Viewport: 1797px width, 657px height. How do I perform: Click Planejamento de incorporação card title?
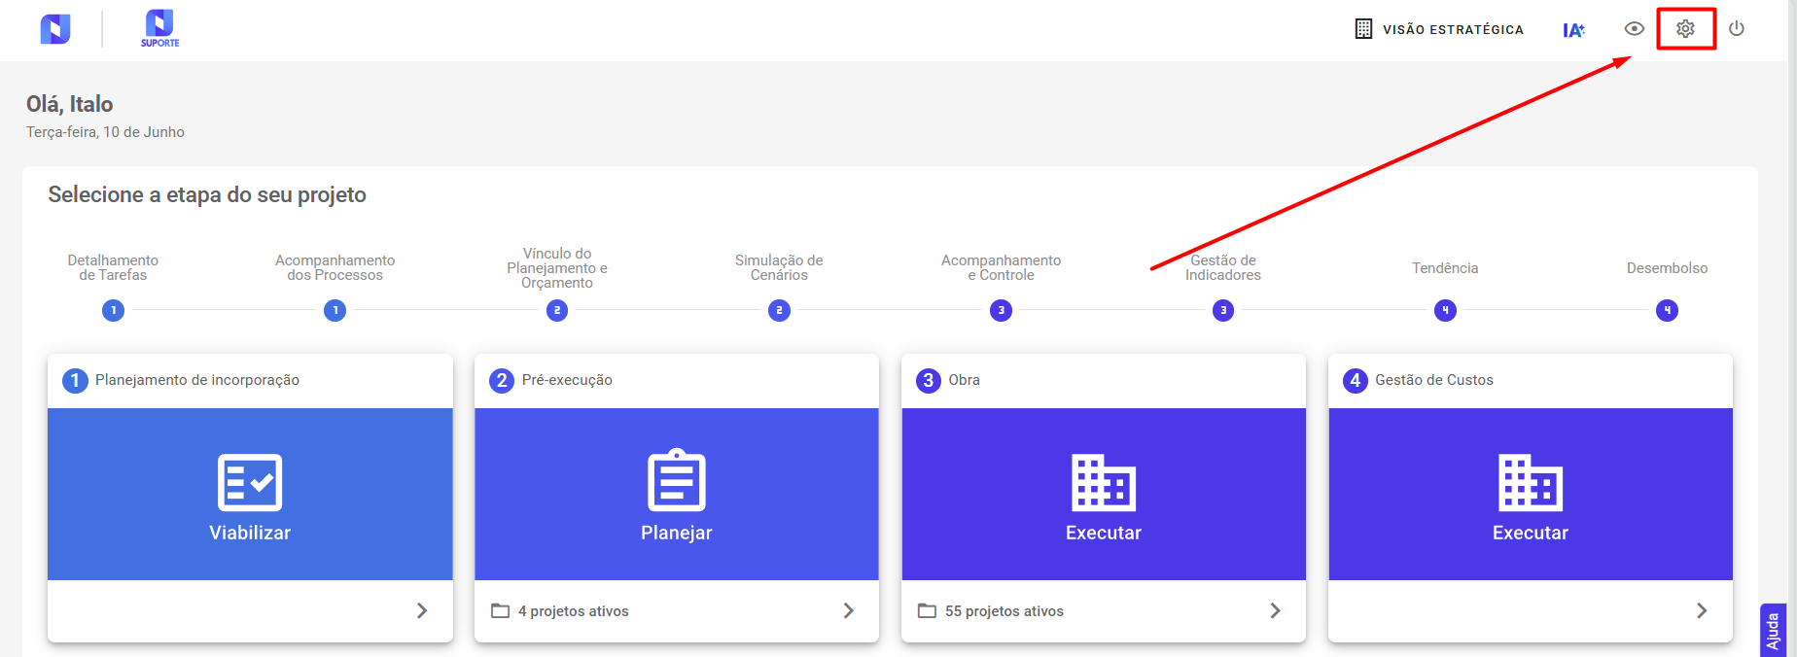(x=197, y=380)
